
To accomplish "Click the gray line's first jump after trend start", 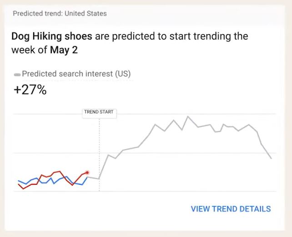I will click(x=108, y=155).
